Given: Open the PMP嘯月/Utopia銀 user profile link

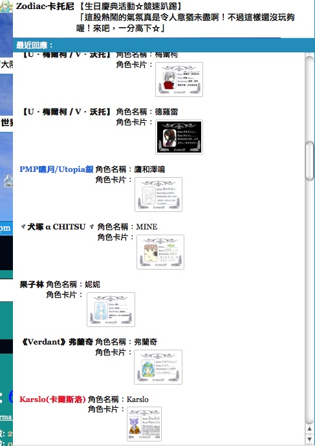Looking at the screenshot, I should [x=56, y=169].
